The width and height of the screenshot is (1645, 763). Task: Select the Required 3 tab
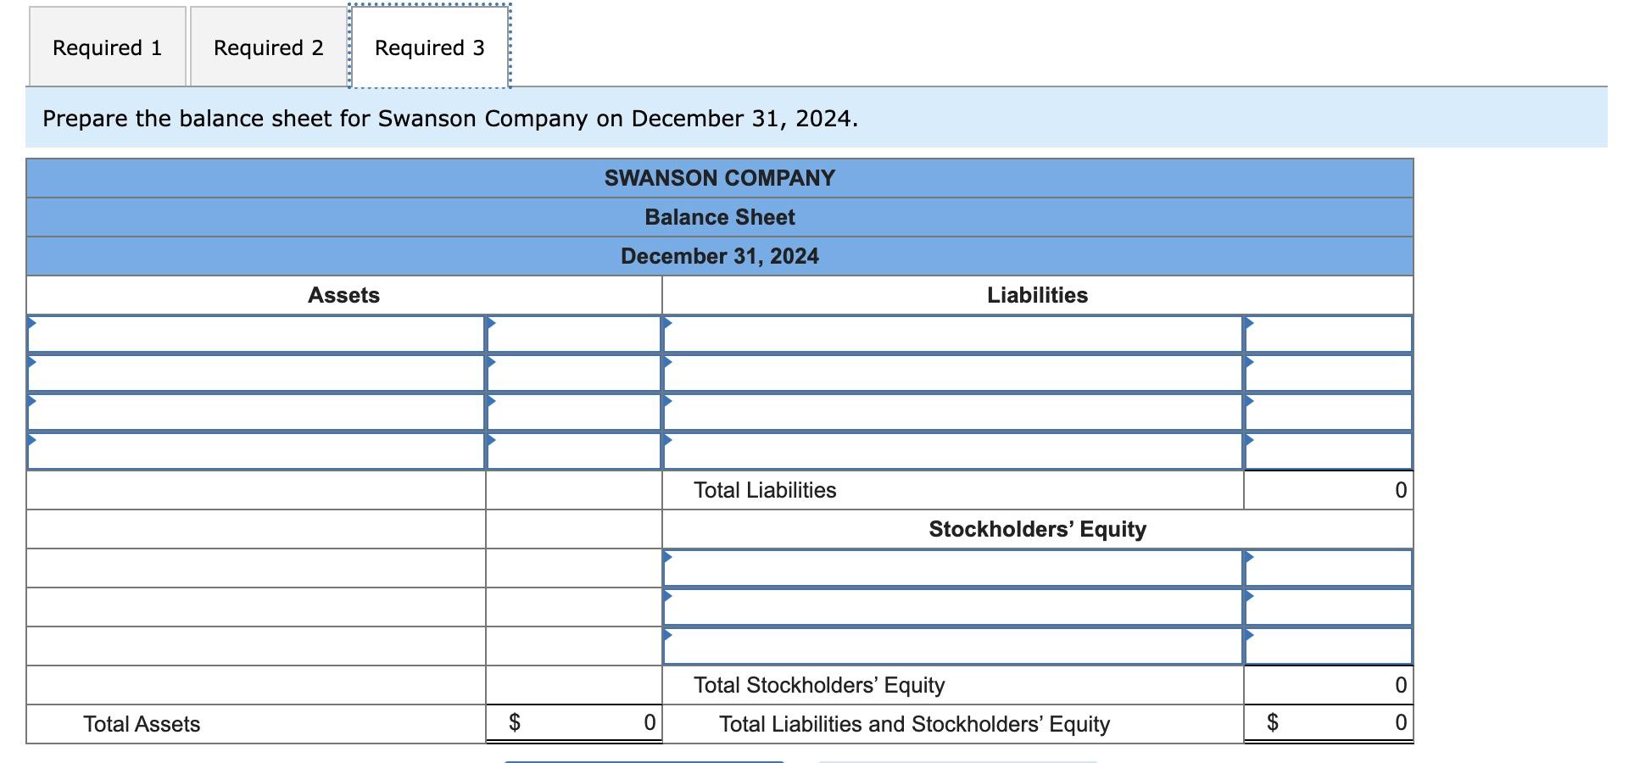(430, 47)
